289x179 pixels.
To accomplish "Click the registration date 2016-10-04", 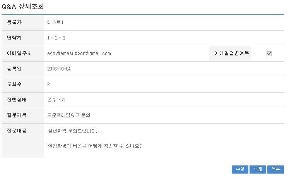I will click(x=59, y=69).
